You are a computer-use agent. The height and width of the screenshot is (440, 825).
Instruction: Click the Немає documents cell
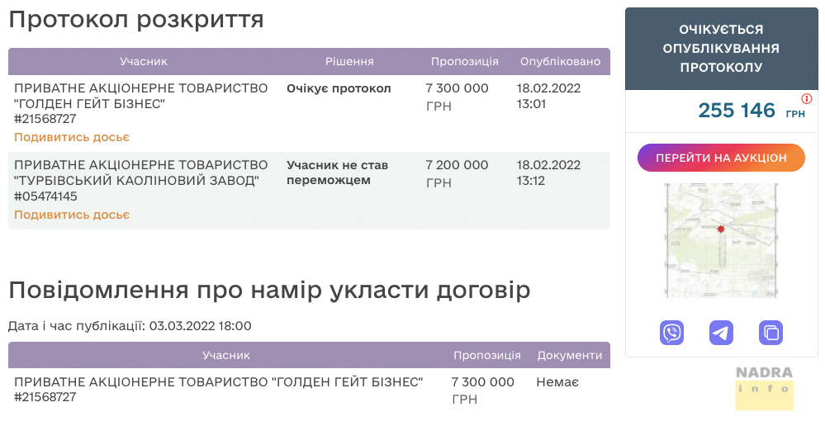[x=557, y=382]
